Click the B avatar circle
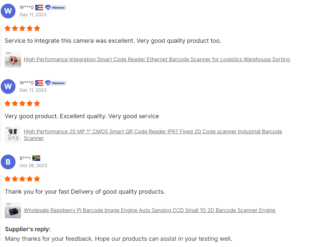320x247 pixels. (x=8, y=162)
